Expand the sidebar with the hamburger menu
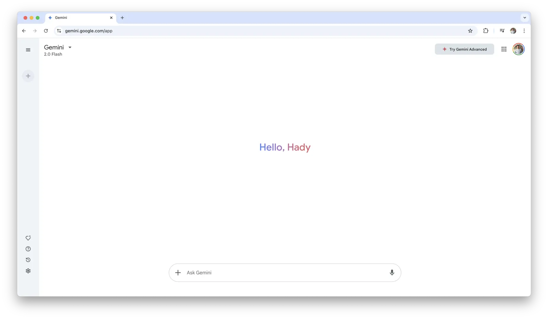Image resolution: width=548 pixels, height=319 pixels. coord(28,50)
